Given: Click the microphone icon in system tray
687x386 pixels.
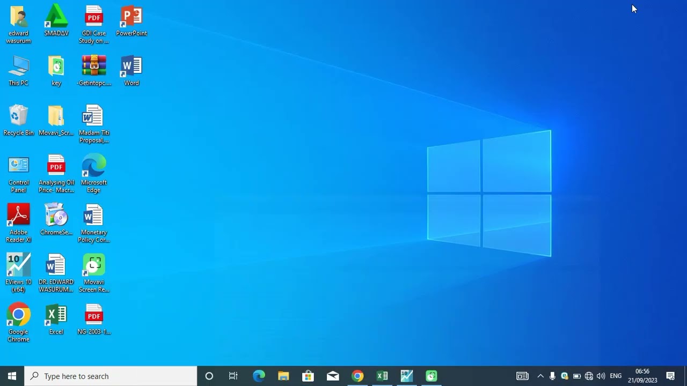Looking at the screenshot, I should click(552, 376).
